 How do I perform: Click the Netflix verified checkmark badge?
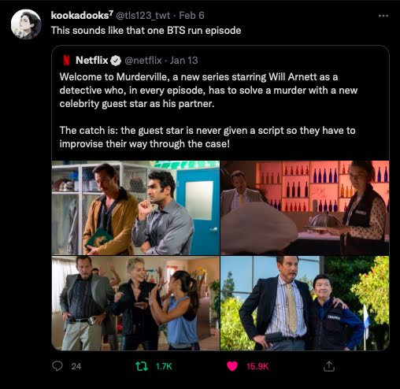116,61
